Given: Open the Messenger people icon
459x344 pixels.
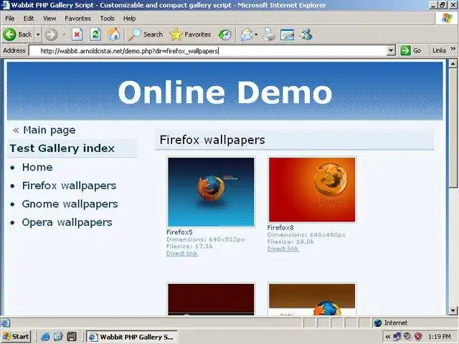Looking at the screenshot, I should coord(306,34).
